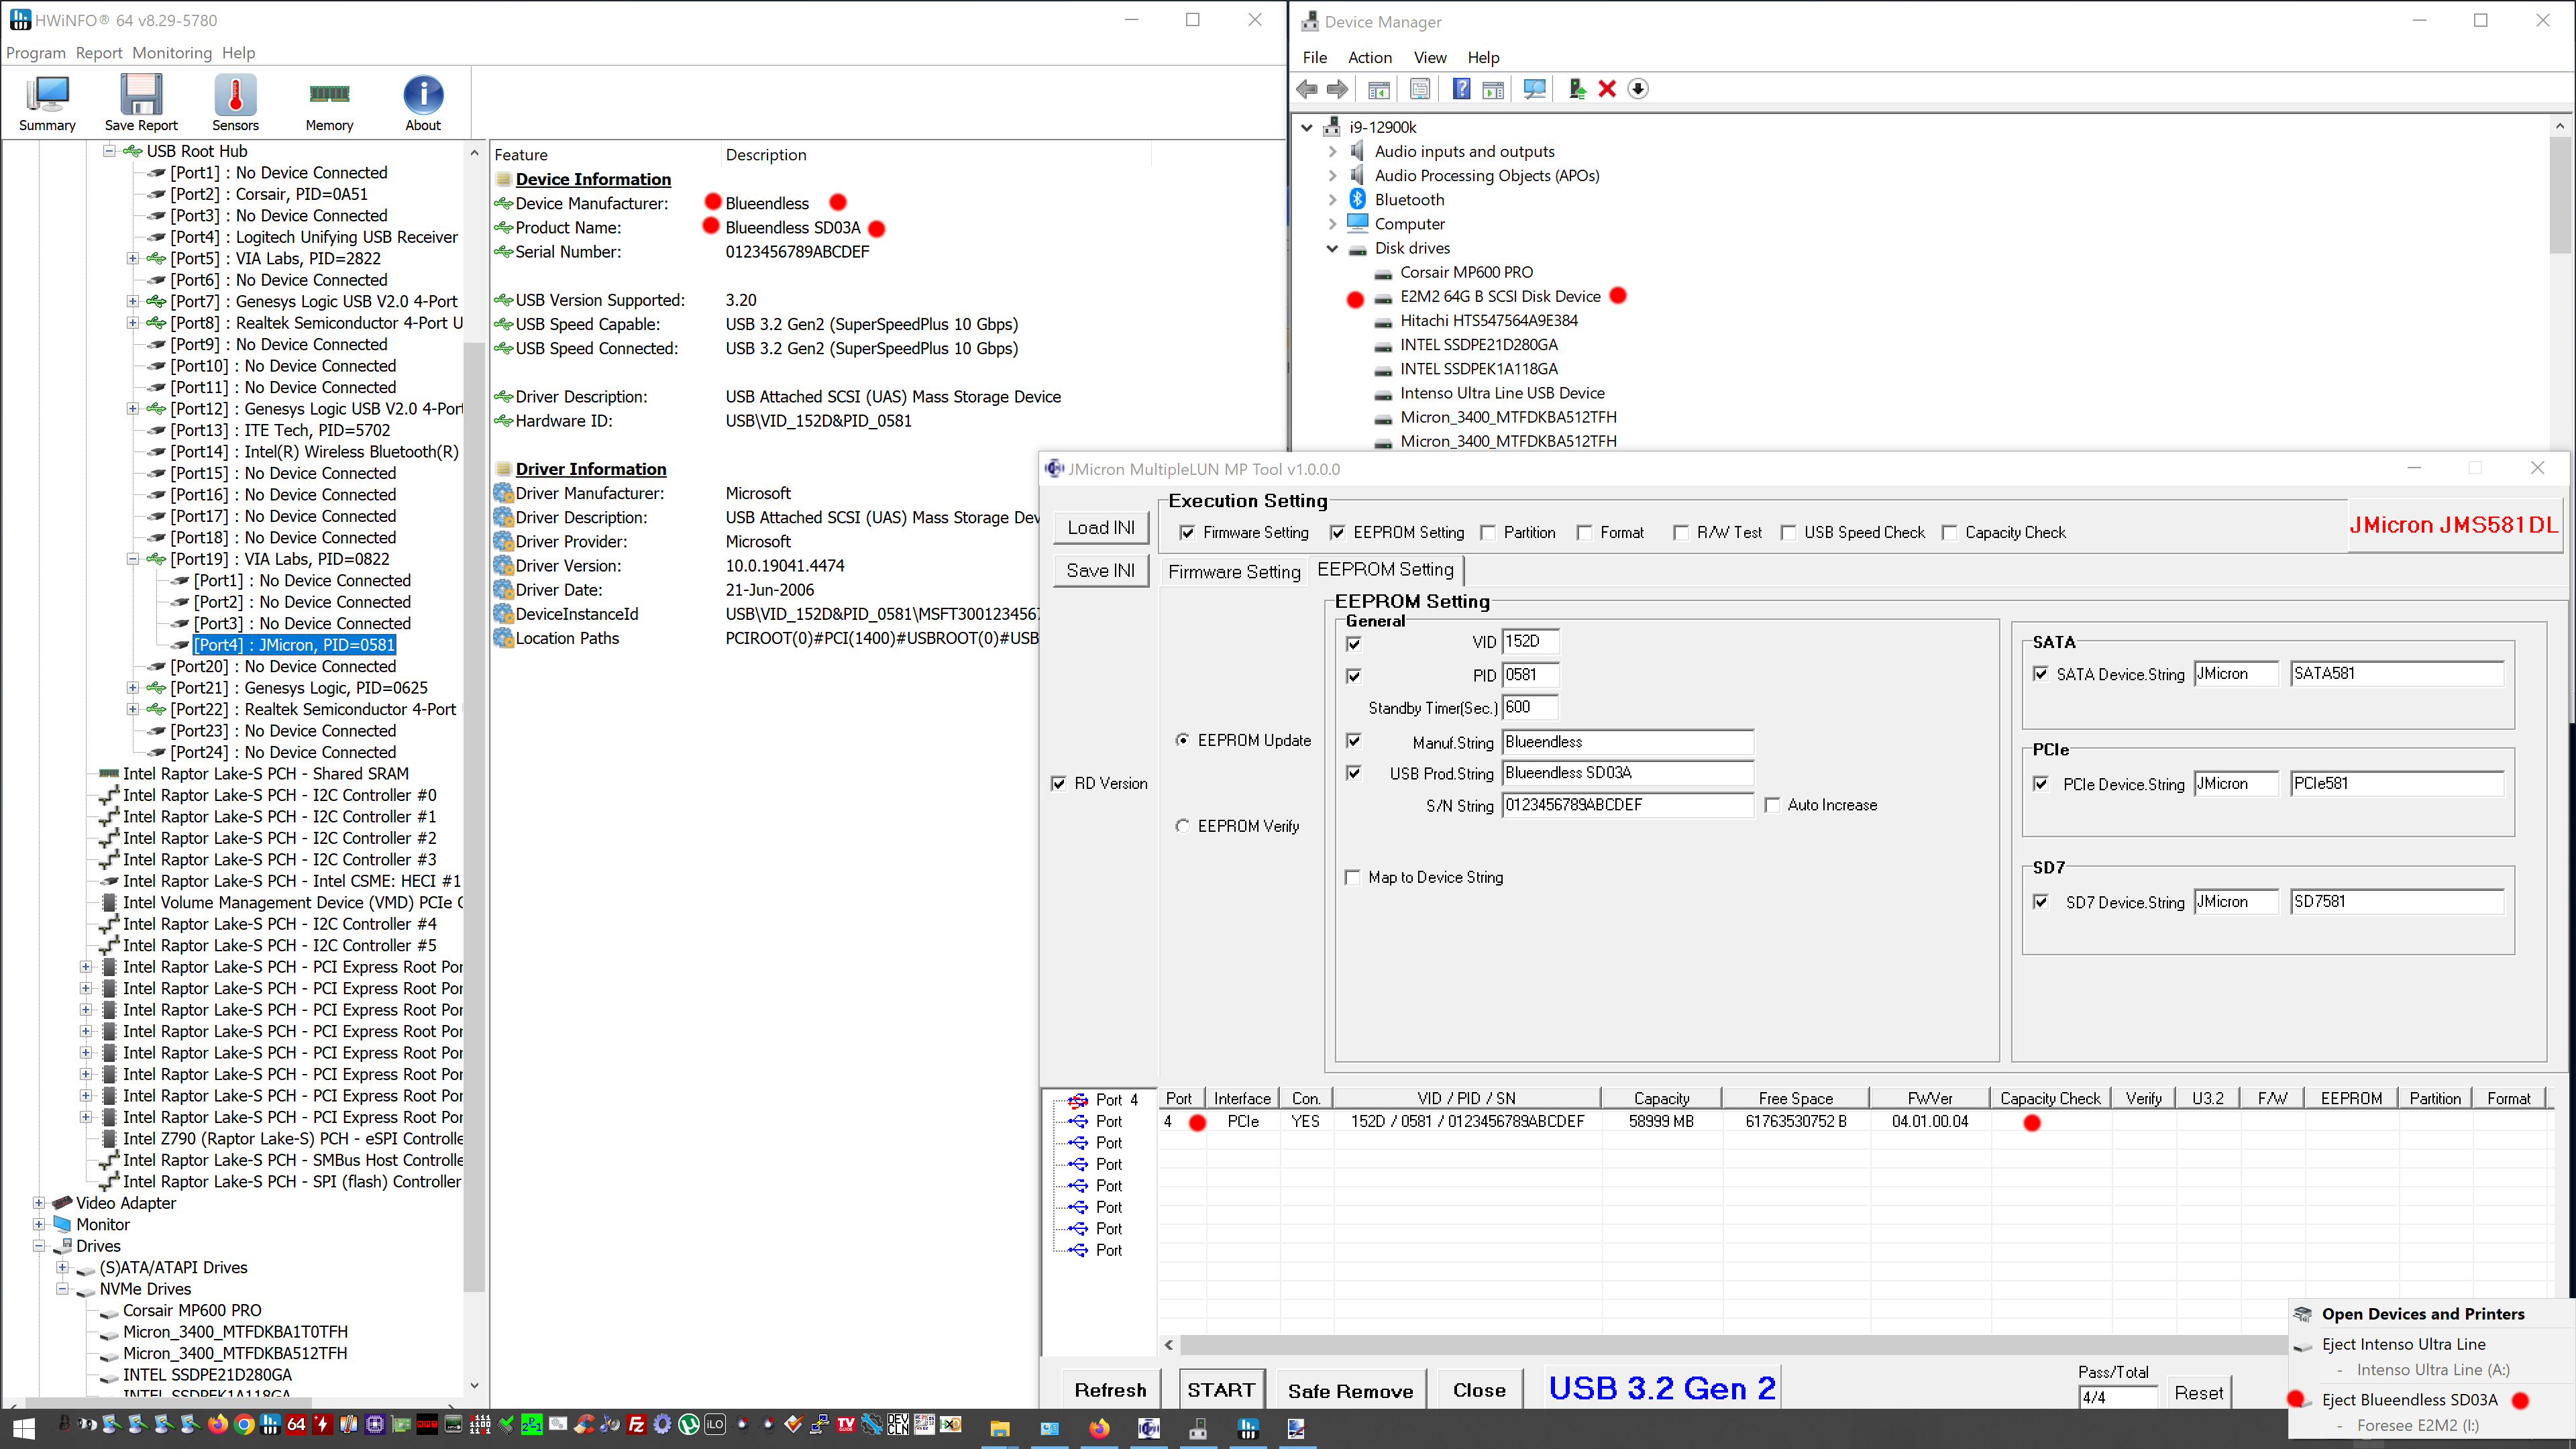Enable the Map to Device String checkbox
The width and height of the screenshot is (2576, 1449).
1353,878
